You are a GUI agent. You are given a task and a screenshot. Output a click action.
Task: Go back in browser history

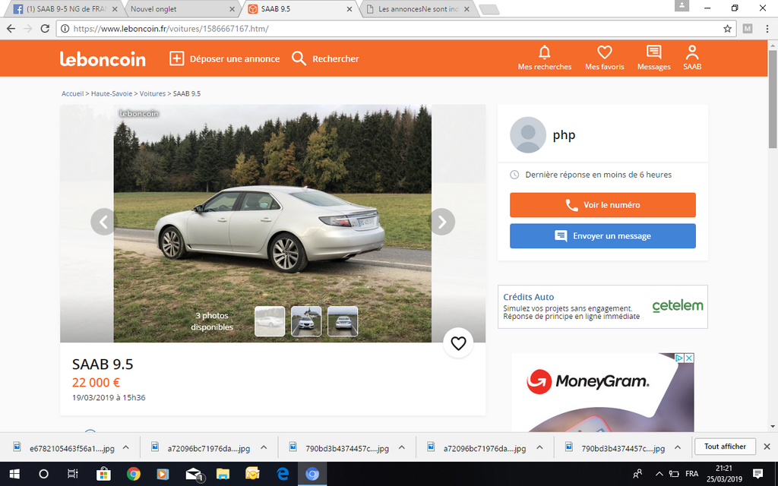11,29
